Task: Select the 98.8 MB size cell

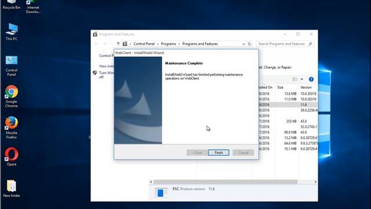Action: [x=290, y=132]
